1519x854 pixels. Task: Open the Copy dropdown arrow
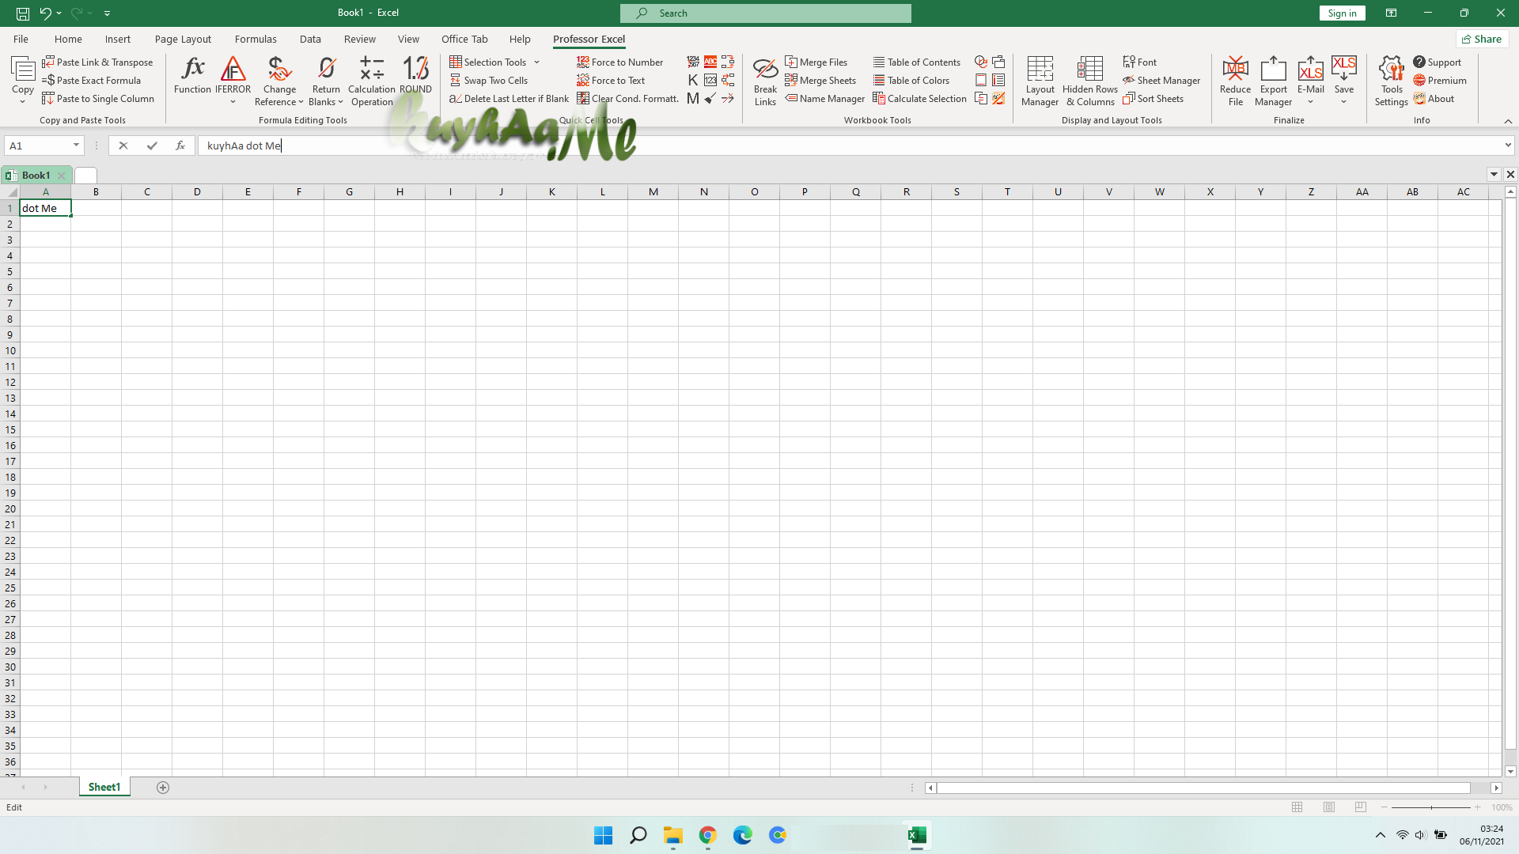click(x=22, y=102)
